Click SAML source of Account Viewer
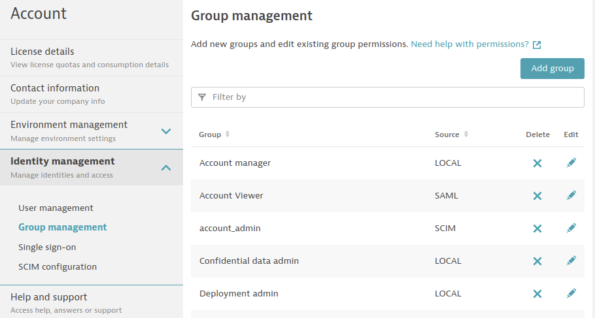The height and width of the screenshot is (318, 595). tap(446, 196)
